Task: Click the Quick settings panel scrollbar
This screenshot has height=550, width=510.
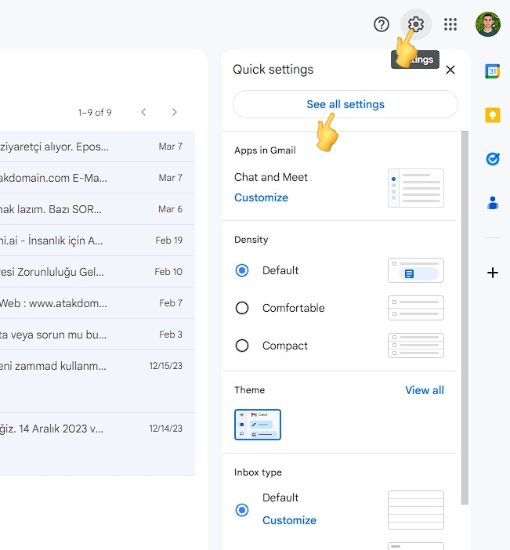Action: (465, 317)
